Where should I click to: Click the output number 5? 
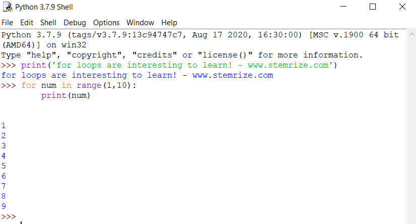tap(4, 166)
